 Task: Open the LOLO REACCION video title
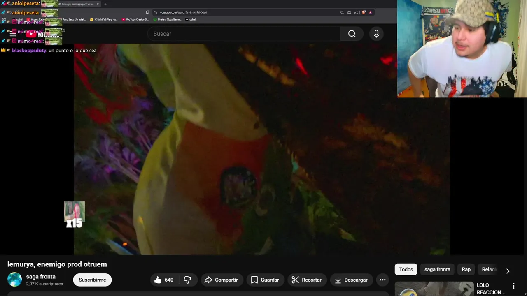tap(491, 289)
